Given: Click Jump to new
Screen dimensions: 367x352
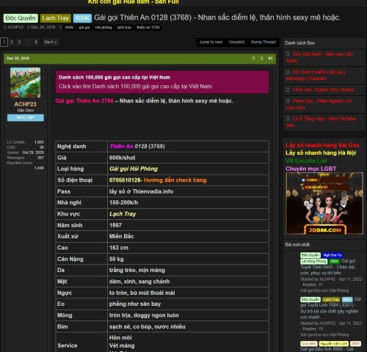Looking at the screenshot, I should (211, 42).
